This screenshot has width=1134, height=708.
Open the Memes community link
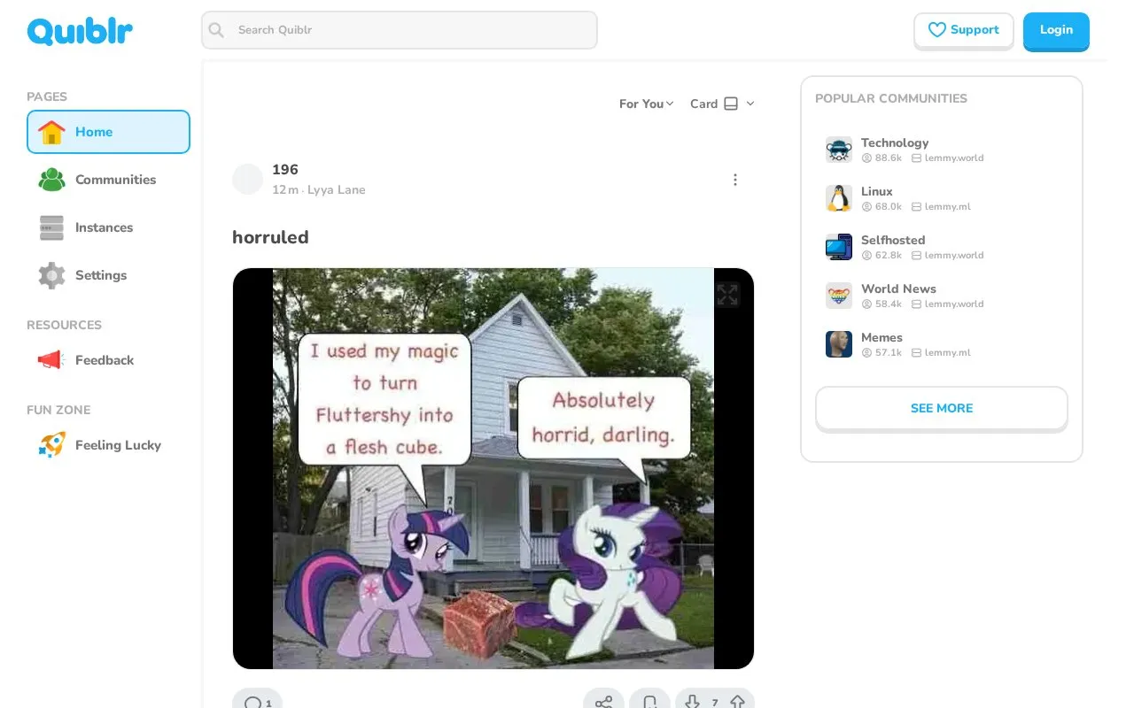[x=882, y=337]
